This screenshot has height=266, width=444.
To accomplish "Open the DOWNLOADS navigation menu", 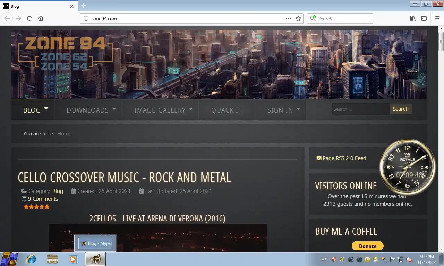I will click(87, 110).
